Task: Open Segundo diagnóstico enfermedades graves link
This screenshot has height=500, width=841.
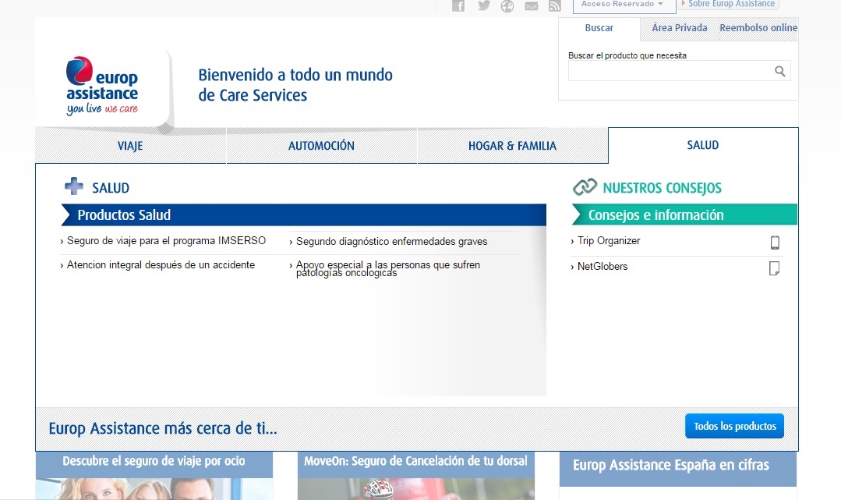Action: tap(391, 242)
